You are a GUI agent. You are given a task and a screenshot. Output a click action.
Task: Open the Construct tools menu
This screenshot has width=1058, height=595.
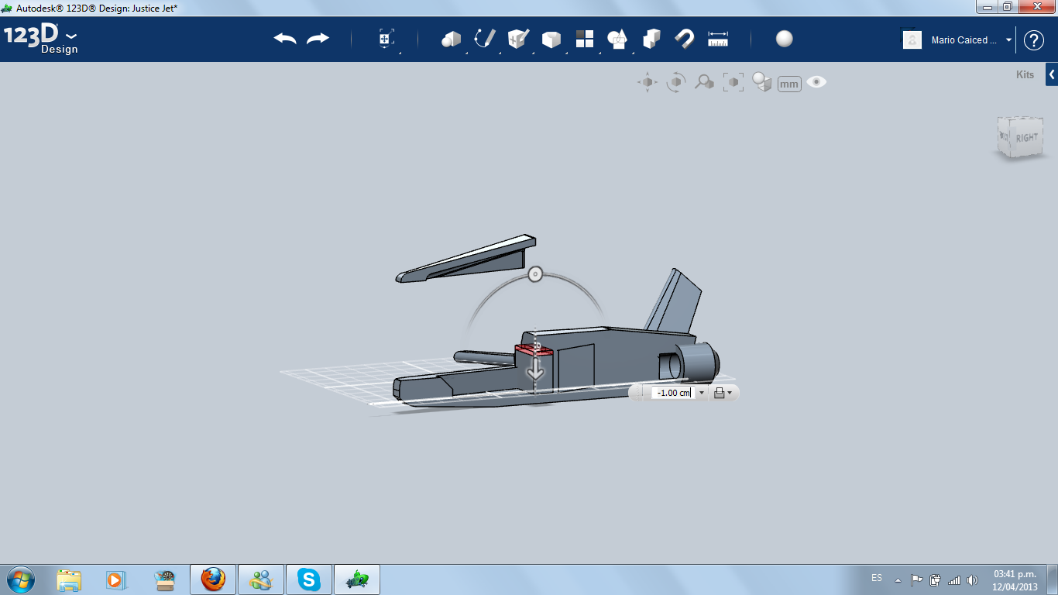click(518, 39)
